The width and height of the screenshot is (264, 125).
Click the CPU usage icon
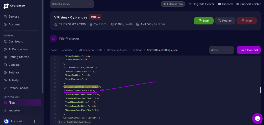91,24
